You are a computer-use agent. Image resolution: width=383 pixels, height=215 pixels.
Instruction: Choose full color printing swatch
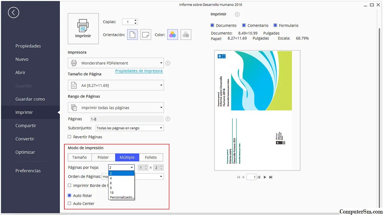coord(173,35)
